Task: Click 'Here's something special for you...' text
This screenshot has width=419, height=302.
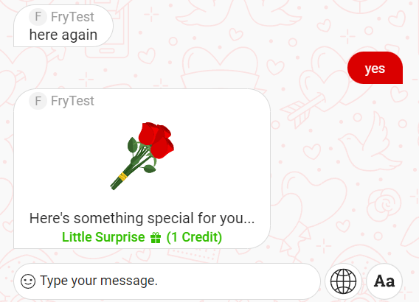Action: pos(142,218)
